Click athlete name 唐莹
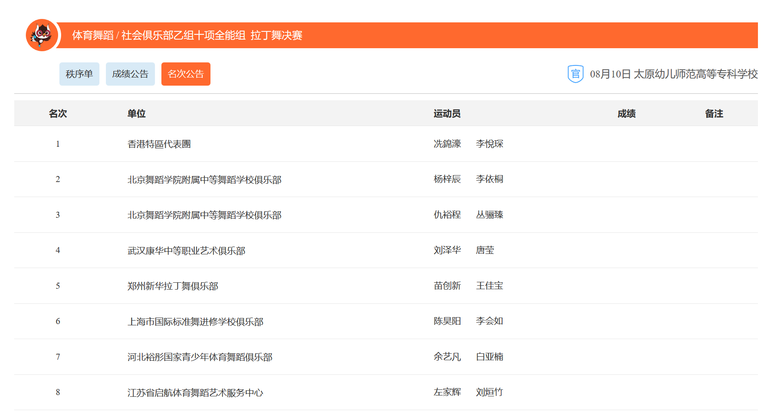 click(485, 250)
